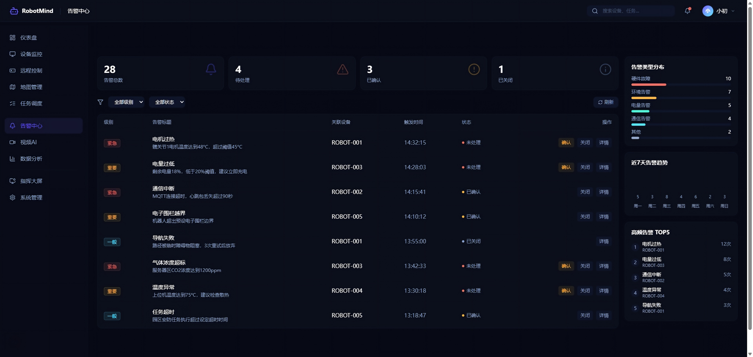Click the ROBOT-004 device cell
753x357 pixels.
coord(347,291)
